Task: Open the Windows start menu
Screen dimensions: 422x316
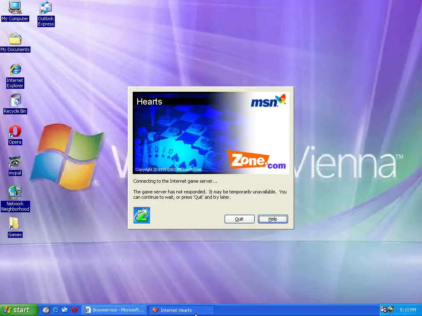Action: pyautogui.click(x=19, y=310)
